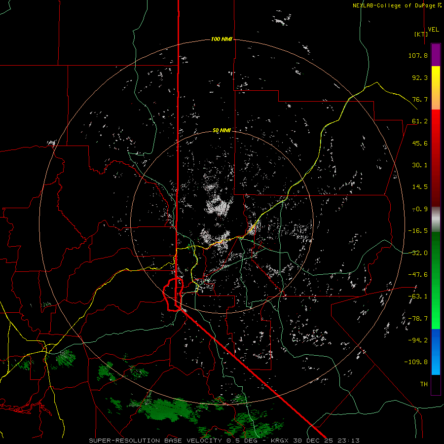Select the 76.7 scale value

[420, 99]
